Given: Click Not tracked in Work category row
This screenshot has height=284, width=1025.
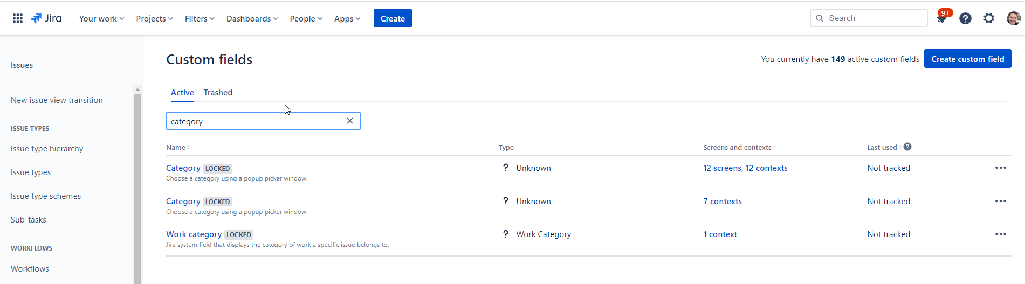Looking at the screenshot, I should click(889, 234).
